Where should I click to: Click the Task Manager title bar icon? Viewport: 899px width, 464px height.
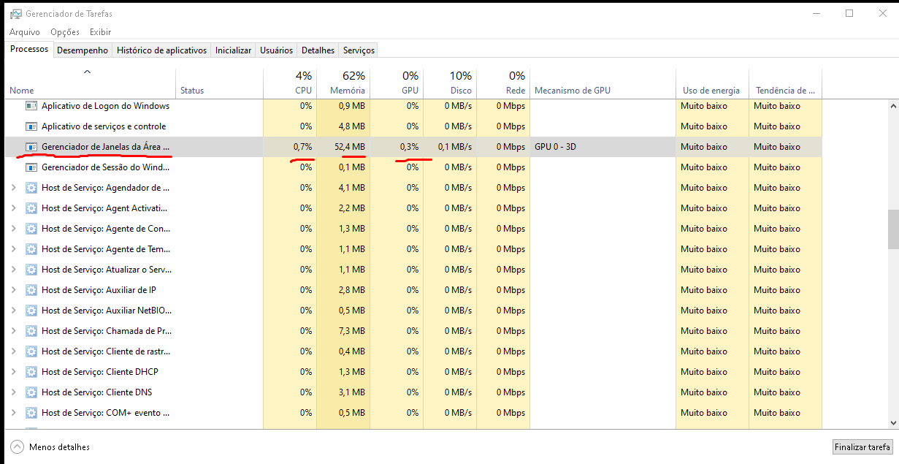(x=15, y=13)
